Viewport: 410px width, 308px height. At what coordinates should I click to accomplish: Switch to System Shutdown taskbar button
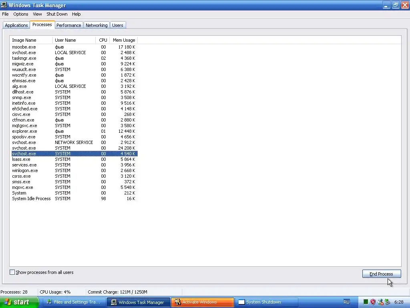tap(266, 302)
